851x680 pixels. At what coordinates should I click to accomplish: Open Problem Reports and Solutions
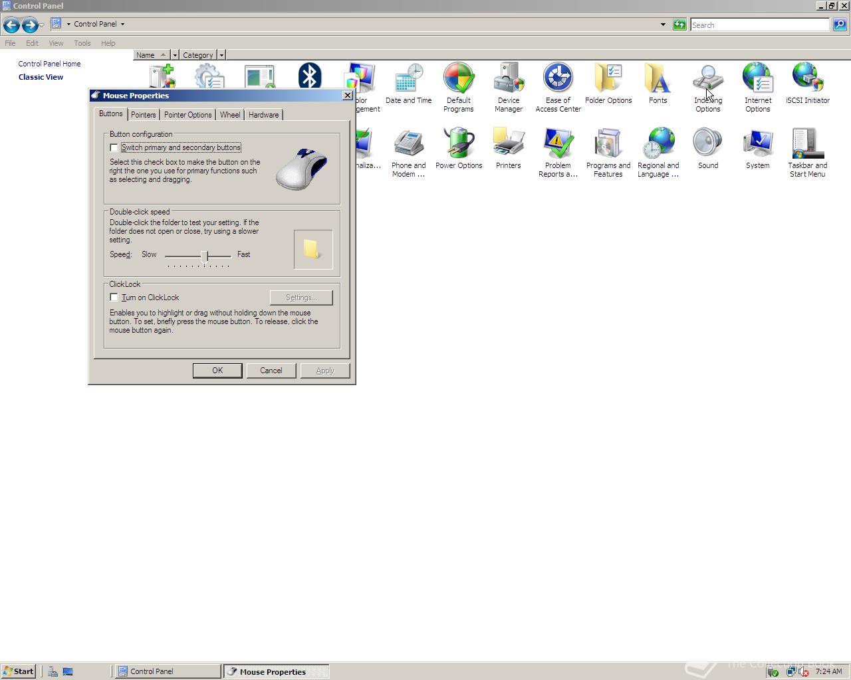tap(558, 153)
